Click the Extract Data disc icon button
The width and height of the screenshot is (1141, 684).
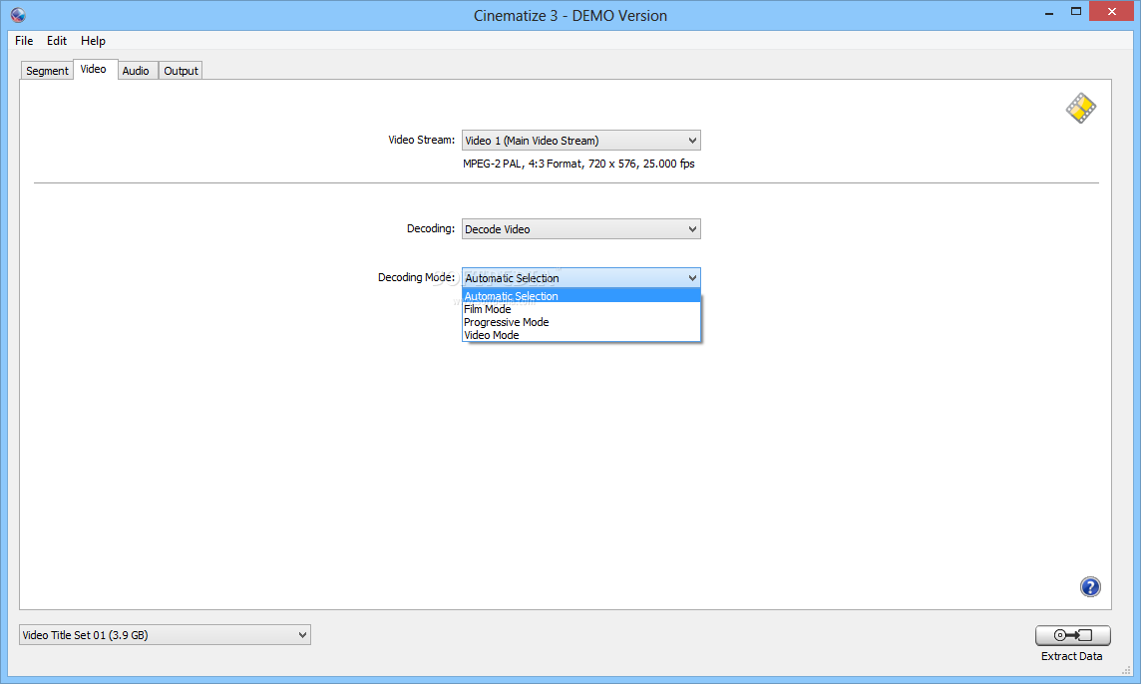[x=1072, y=635]
